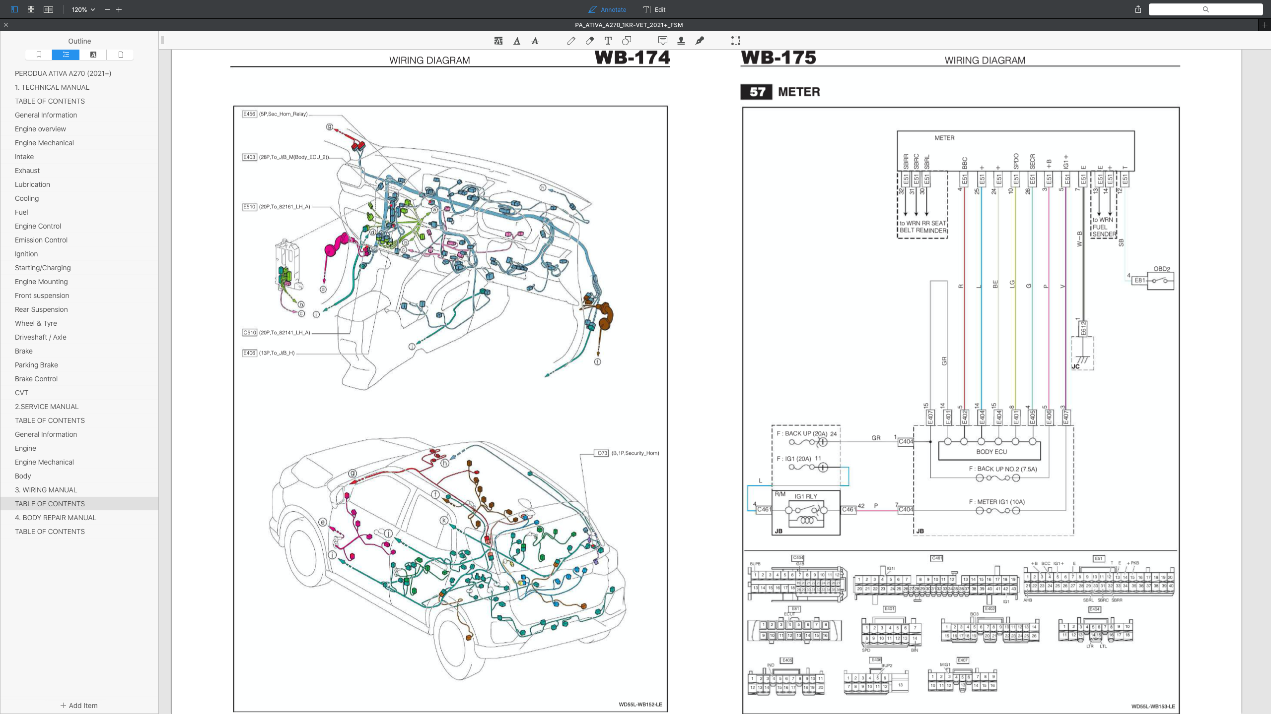1271x714 pixels.
Task: Expand the 3. WIRING MANUAL section
Action: (46, 490)
